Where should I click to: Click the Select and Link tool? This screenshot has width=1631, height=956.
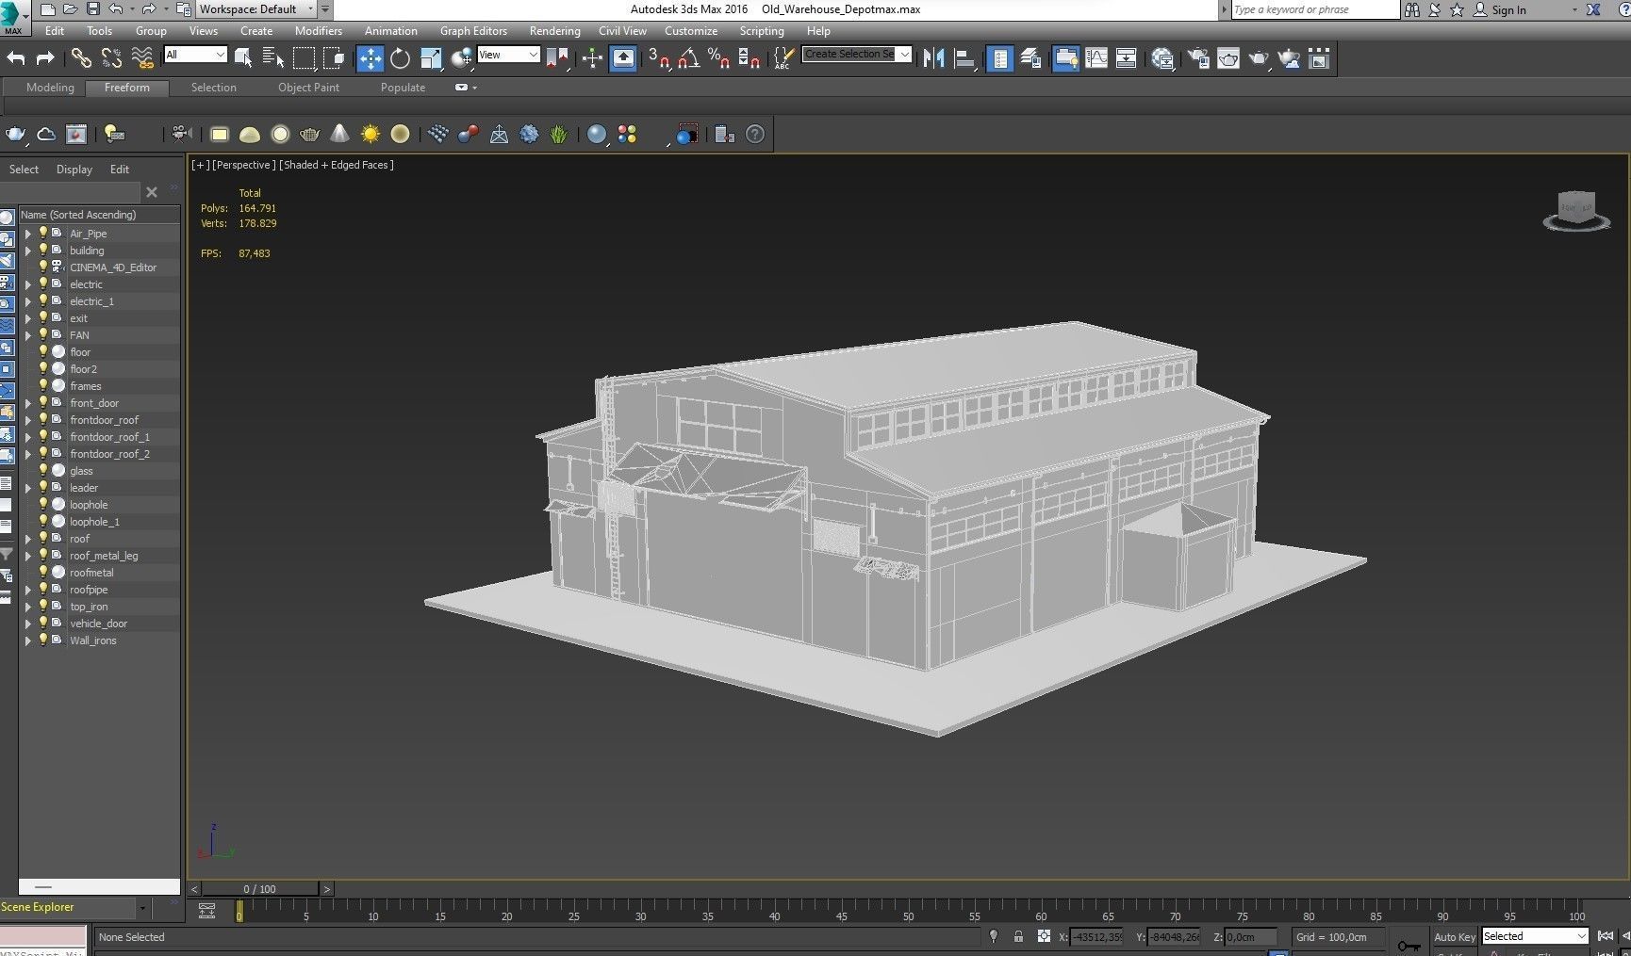[x=81, y=58]
